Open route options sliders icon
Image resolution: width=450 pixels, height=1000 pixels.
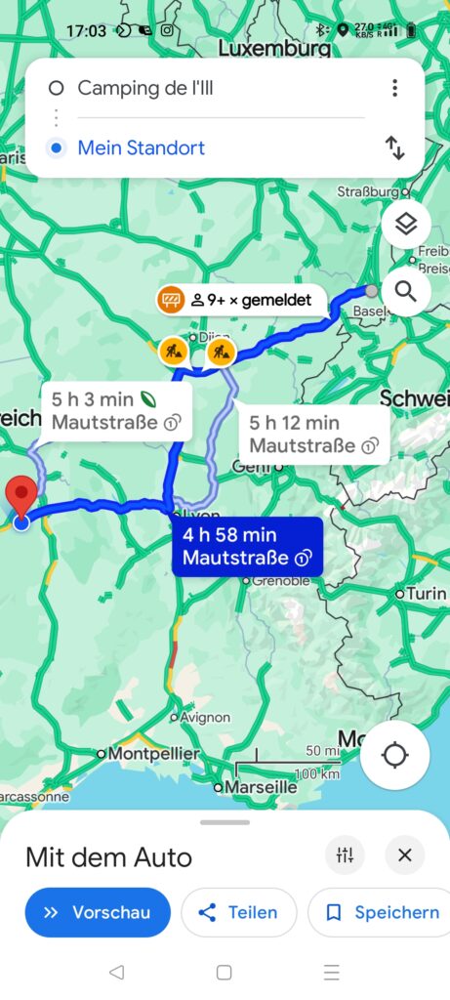[x=345, y=854]
